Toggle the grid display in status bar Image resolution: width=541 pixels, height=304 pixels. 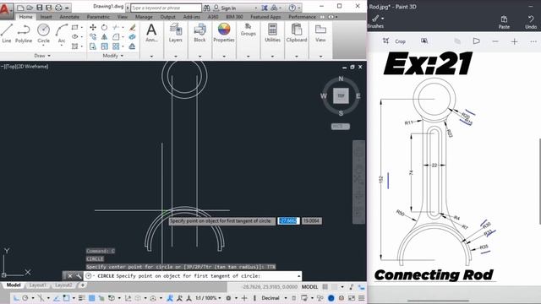[325, 287]
